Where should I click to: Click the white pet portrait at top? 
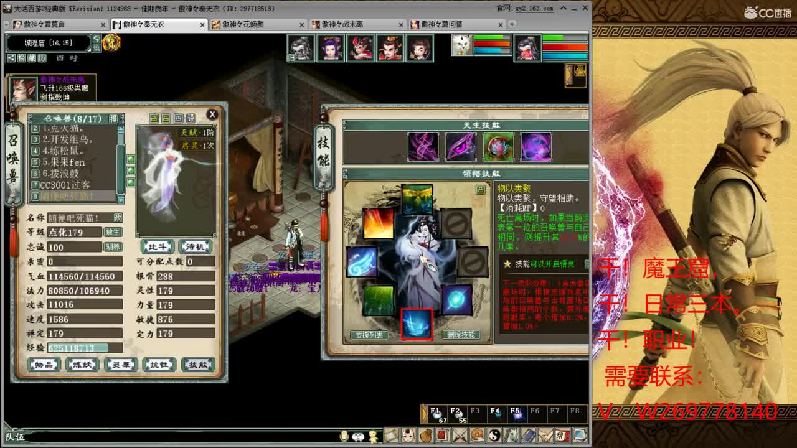pos(462,45)
